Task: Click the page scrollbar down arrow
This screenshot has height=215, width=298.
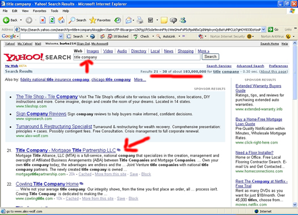Action: (x=295, y=205)
